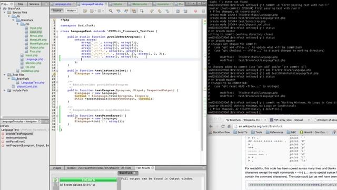This screenshot has height=190, width=337.
Task: Fold the testParseError function in the editor gutter
Action: point(57,116)
